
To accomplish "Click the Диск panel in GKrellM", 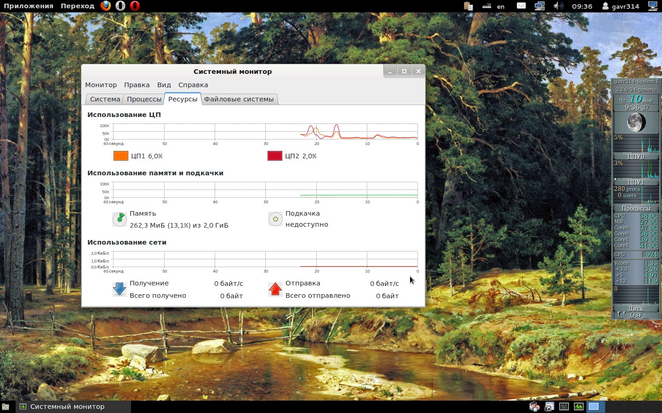I will [x=636, y=308].
